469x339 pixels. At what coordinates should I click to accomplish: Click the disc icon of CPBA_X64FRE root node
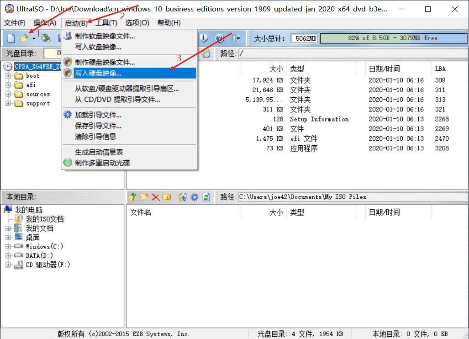pos(8,66)
